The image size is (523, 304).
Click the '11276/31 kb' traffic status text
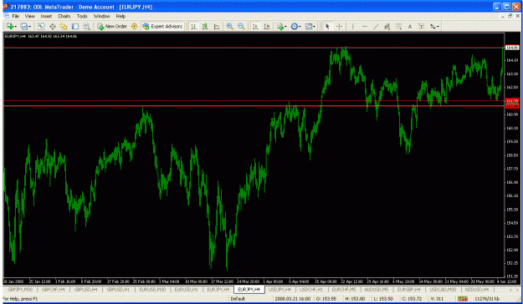click(487, 299)
